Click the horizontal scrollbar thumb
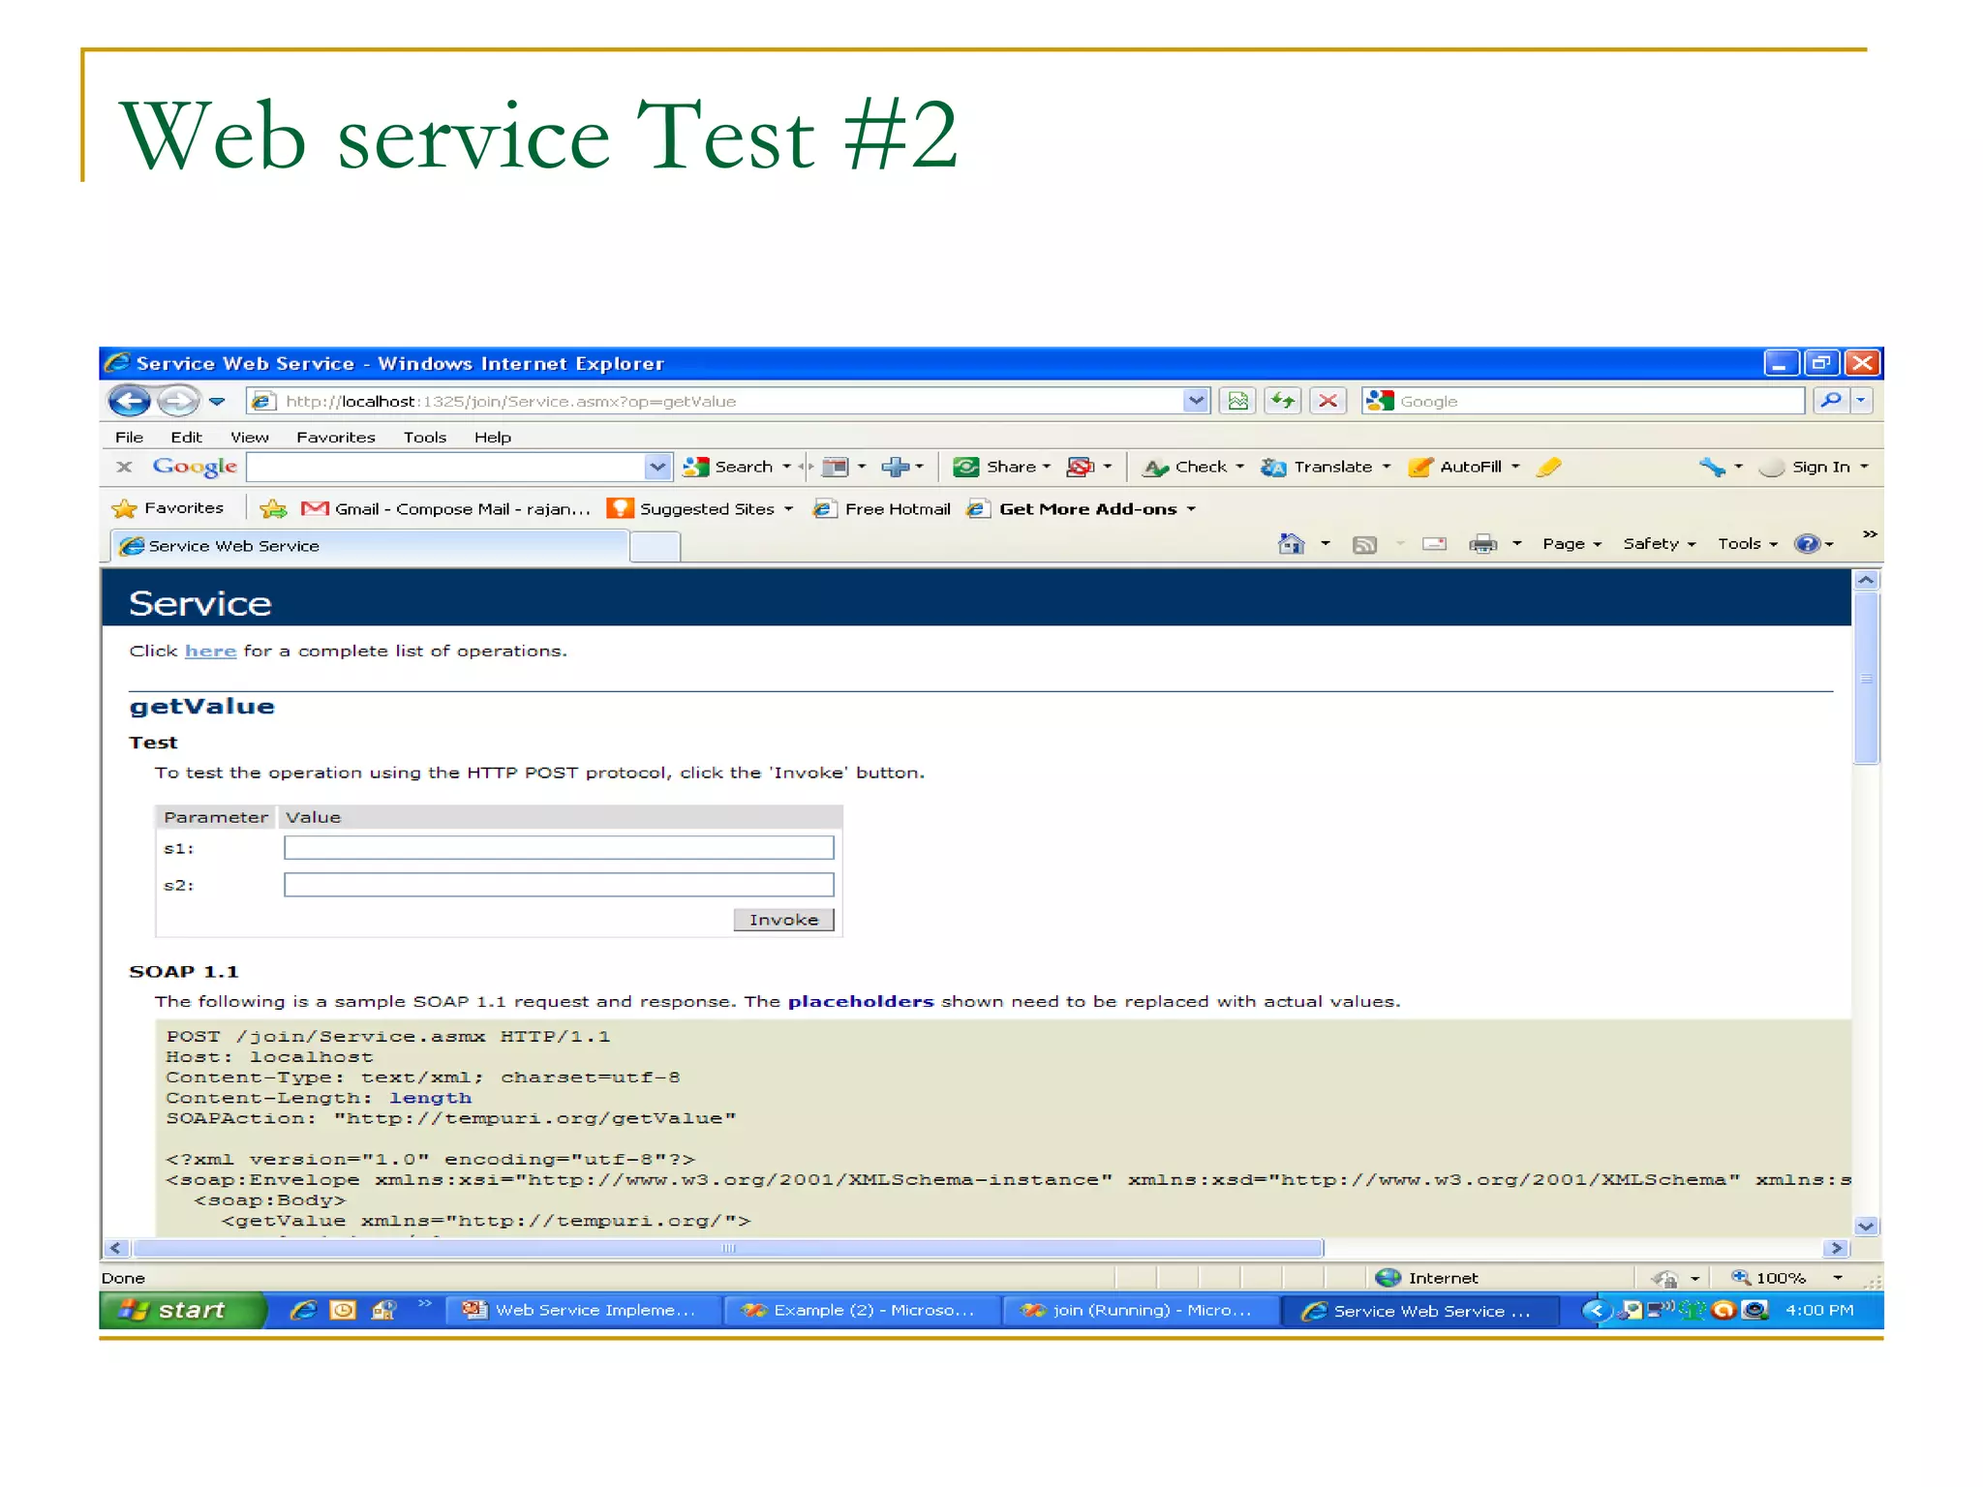The height and width of the screenshot is (1487, 1983). coord(728,1248)
